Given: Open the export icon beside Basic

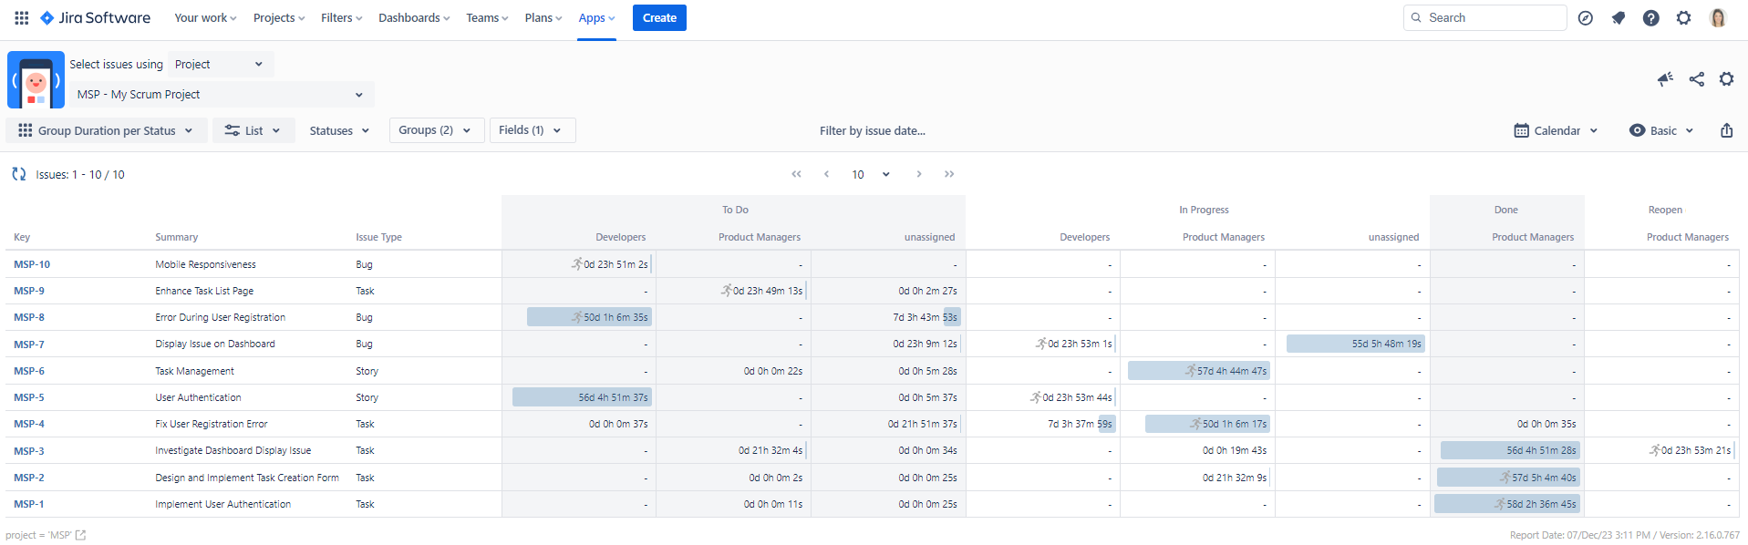Looking at the screenshot, I should coord(1726,130).
